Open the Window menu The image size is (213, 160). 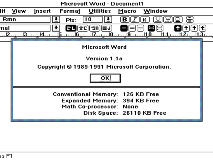click(x=155, y=11)
